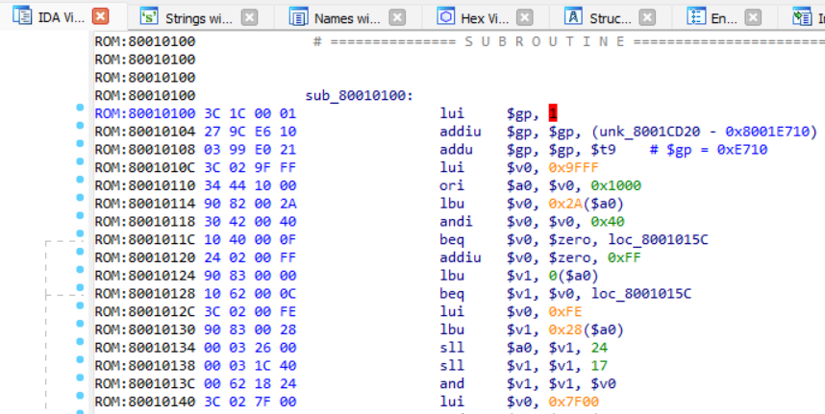Click the orange 0x9FFF operand

569,167
